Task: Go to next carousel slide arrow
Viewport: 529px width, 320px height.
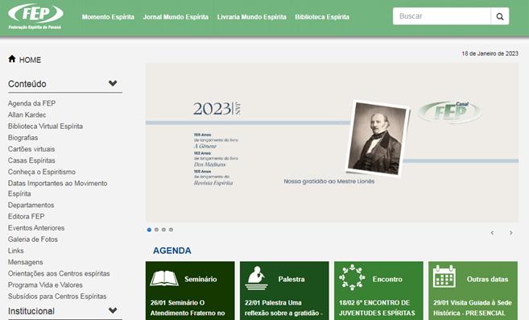Action: (x=510, y=233)
